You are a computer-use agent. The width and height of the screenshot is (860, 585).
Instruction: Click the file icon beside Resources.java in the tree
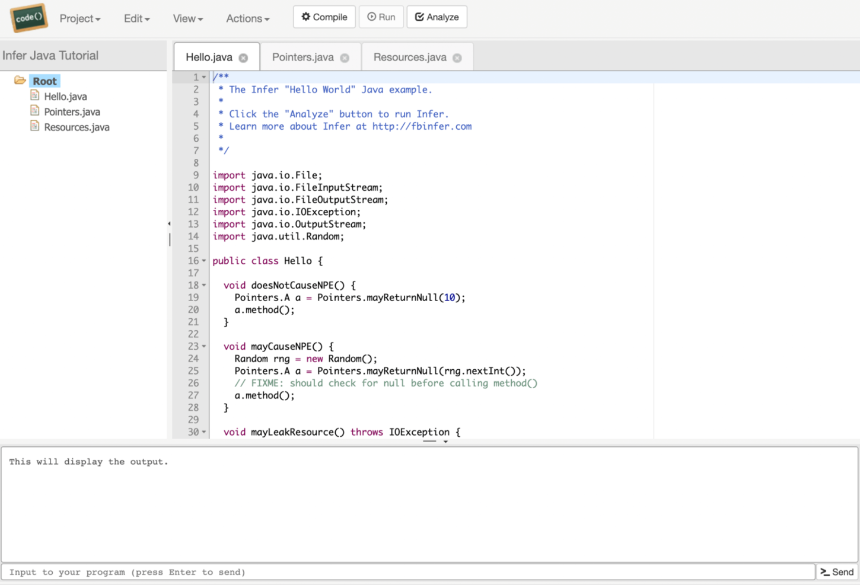(35, 126)
